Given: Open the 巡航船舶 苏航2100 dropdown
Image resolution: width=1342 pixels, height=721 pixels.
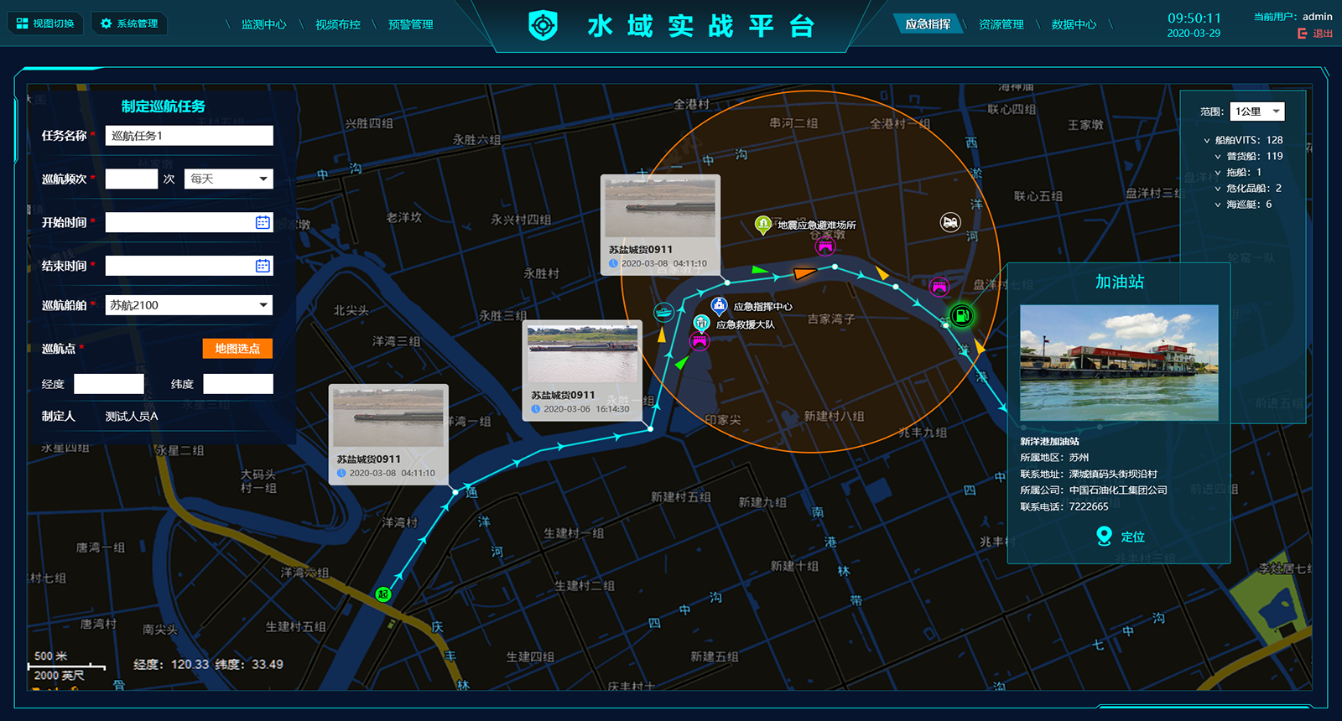Looking at the screenshot, I should click(x=189, y=305).
